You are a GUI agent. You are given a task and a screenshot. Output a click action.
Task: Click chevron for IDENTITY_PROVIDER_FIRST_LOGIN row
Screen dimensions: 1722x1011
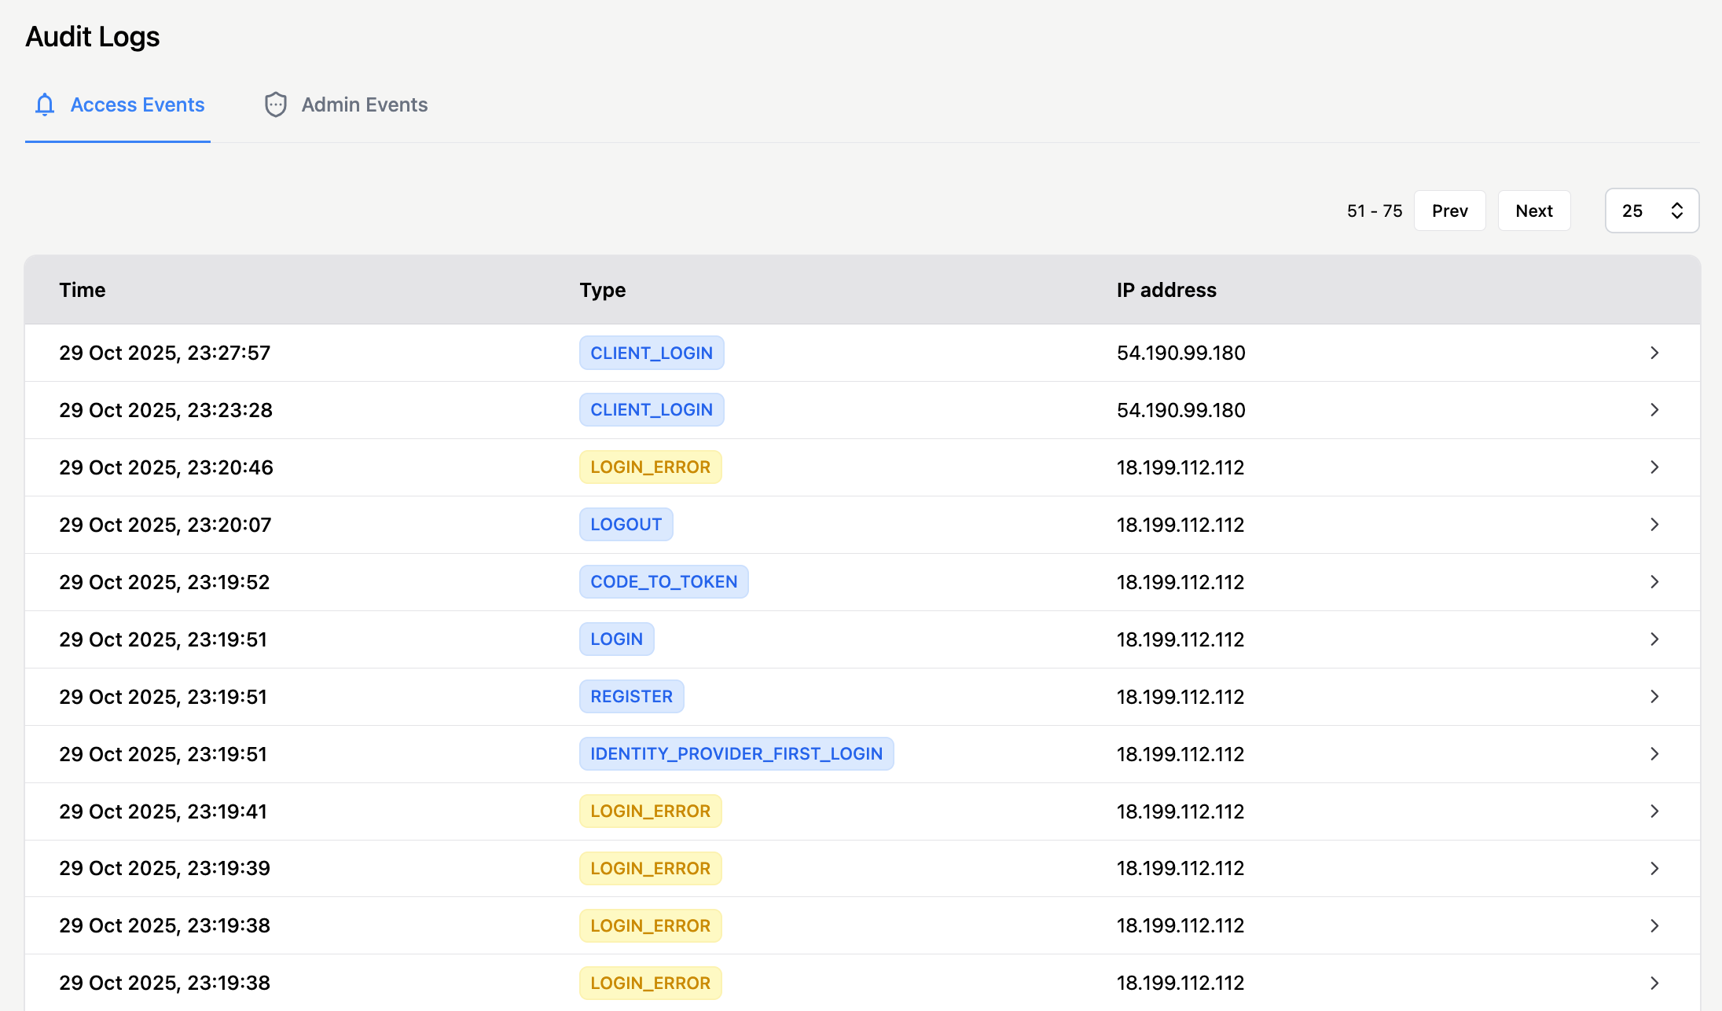pyautogui.click(x=1654, y=754)
